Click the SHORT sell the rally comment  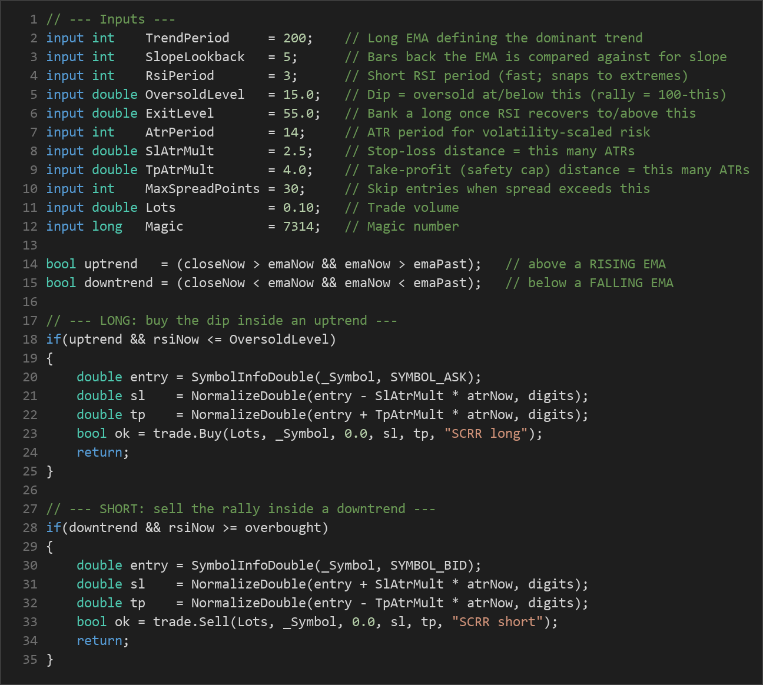pyautogui.click(x=241, y=509)
